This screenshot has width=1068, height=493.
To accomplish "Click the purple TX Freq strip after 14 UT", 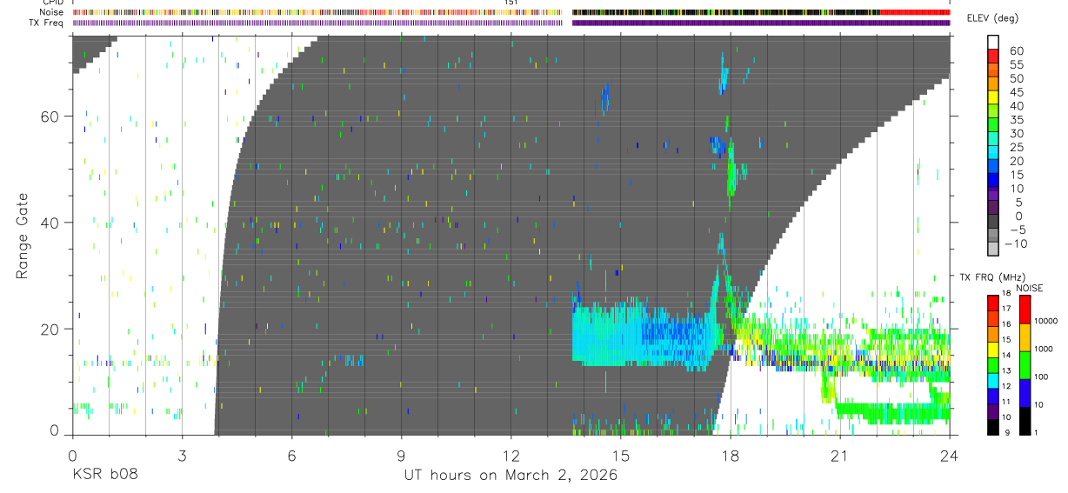I will click(761, 23).
